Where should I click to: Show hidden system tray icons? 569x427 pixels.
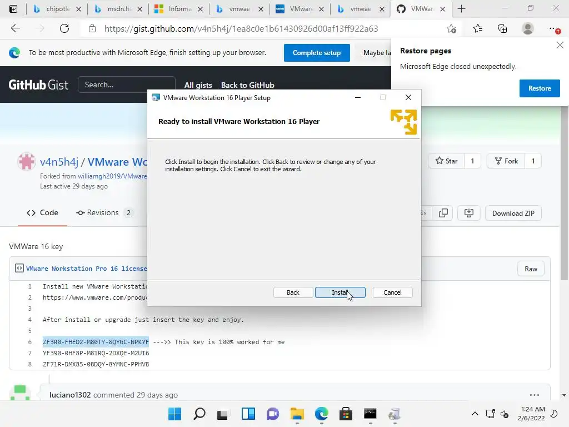tap(475, 414)
